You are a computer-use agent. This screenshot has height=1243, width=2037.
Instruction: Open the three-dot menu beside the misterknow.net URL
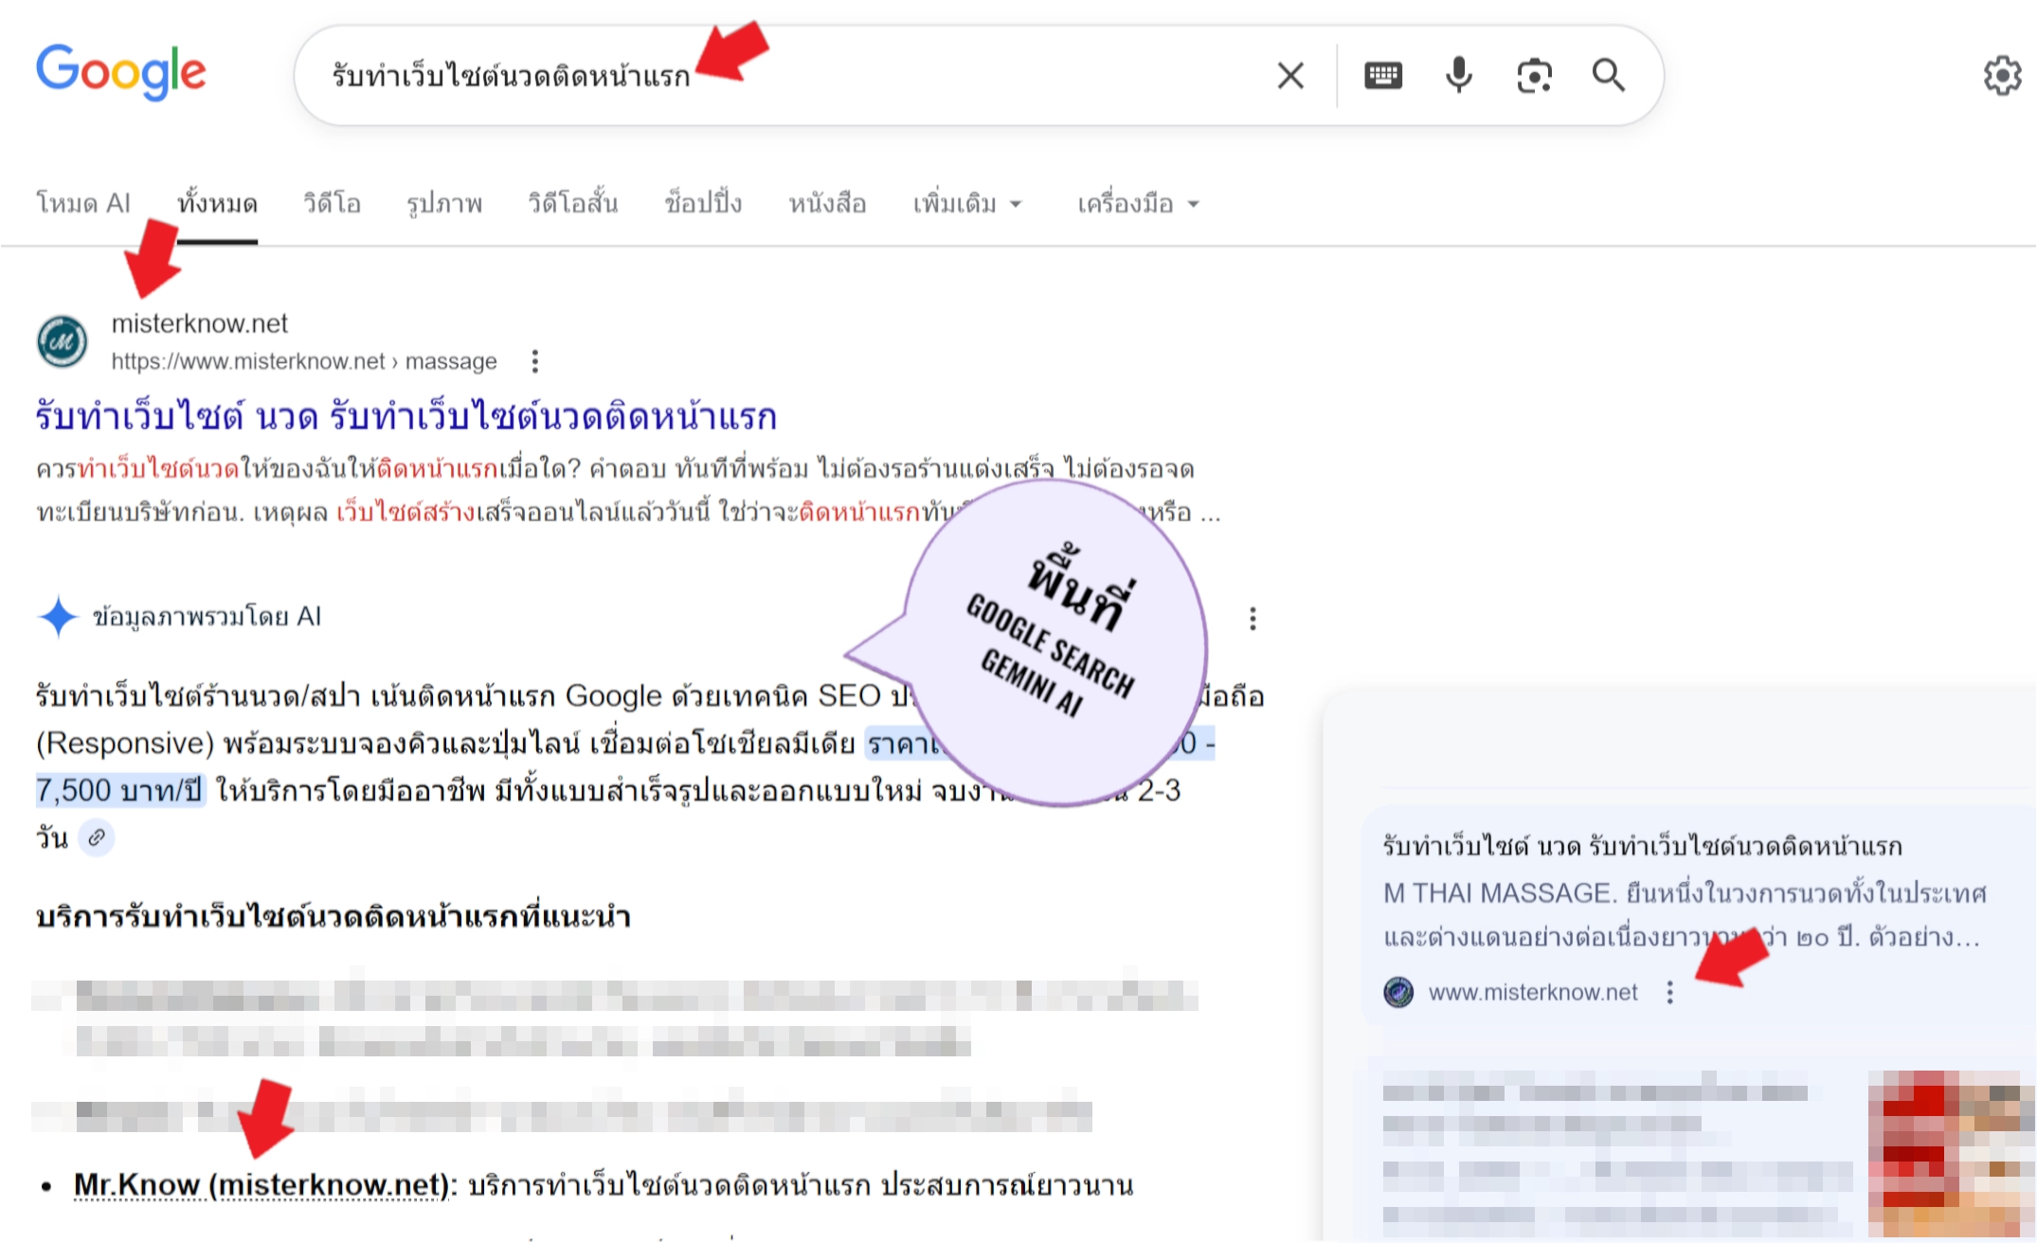[535, 361]
